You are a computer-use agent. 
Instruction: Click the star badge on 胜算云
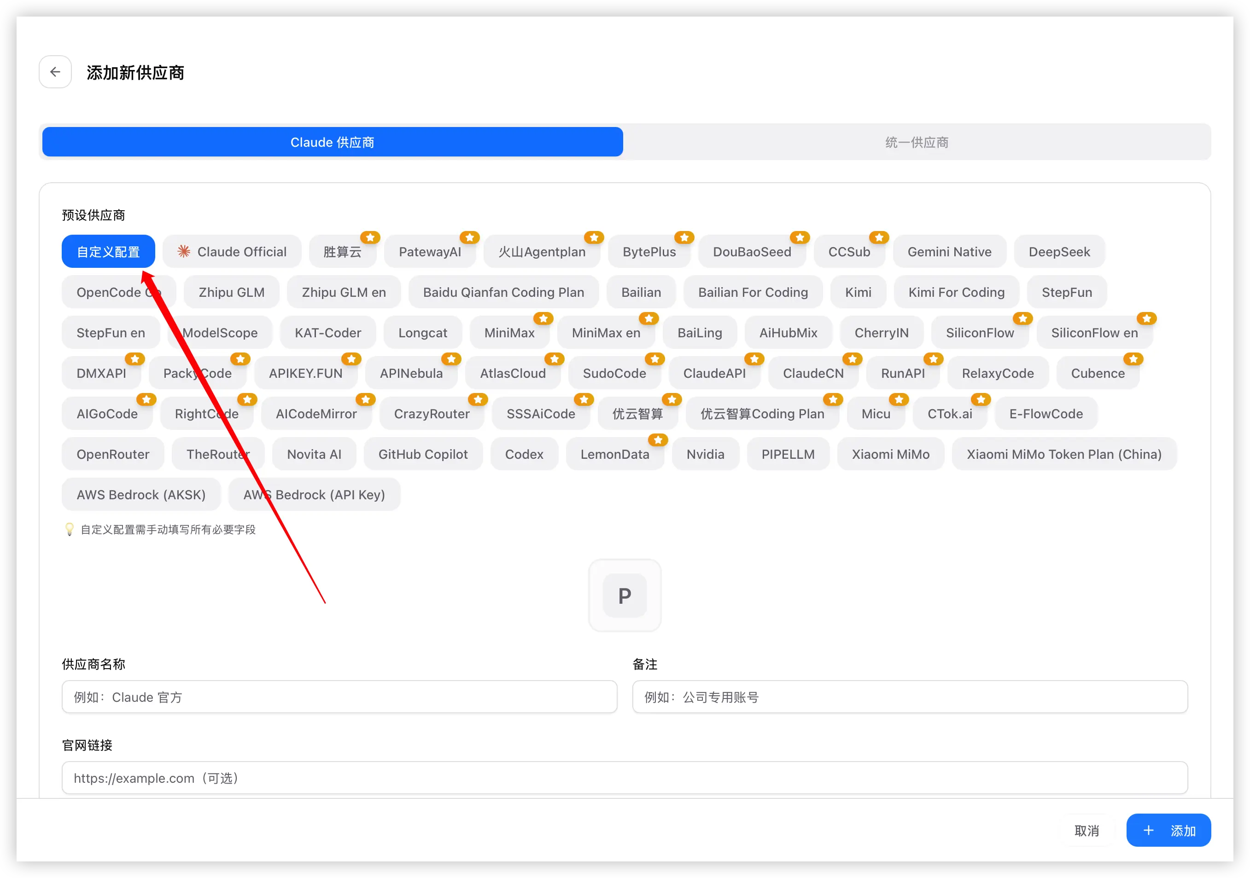(x=370, y=237)
